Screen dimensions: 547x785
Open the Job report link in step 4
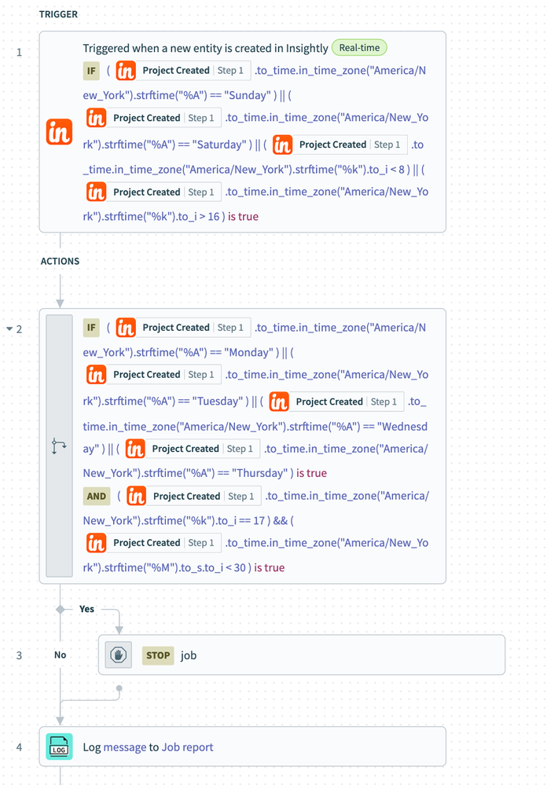[x=187, y=747]
